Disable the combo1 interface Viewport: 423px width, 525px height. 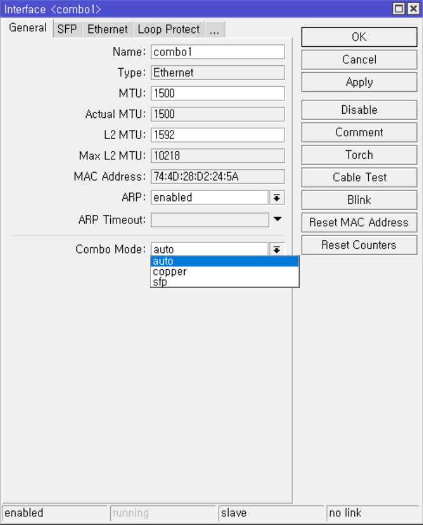[x=359, y=110]
